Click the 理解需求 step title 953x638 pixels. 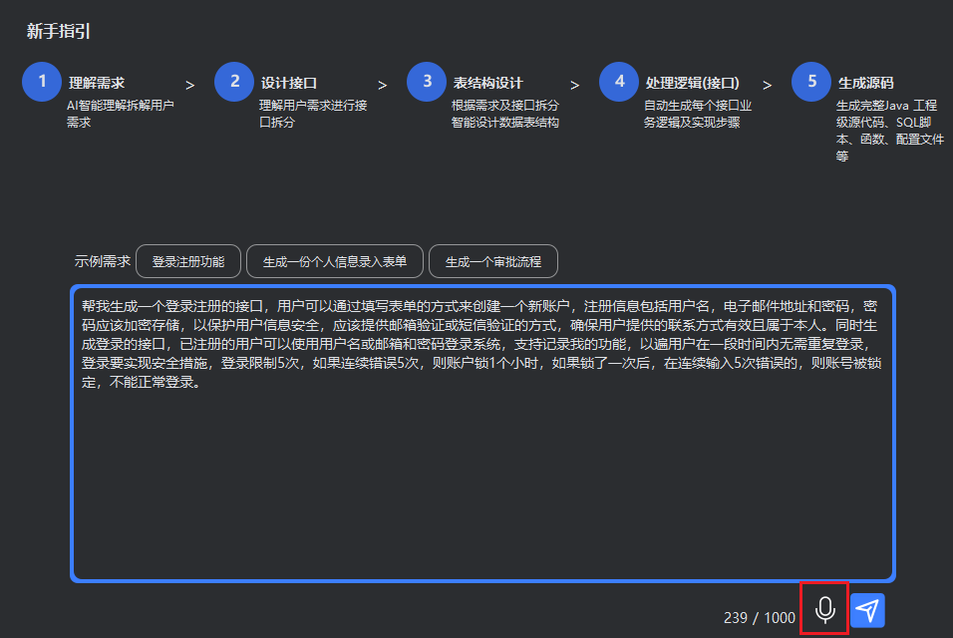(96, 83)
